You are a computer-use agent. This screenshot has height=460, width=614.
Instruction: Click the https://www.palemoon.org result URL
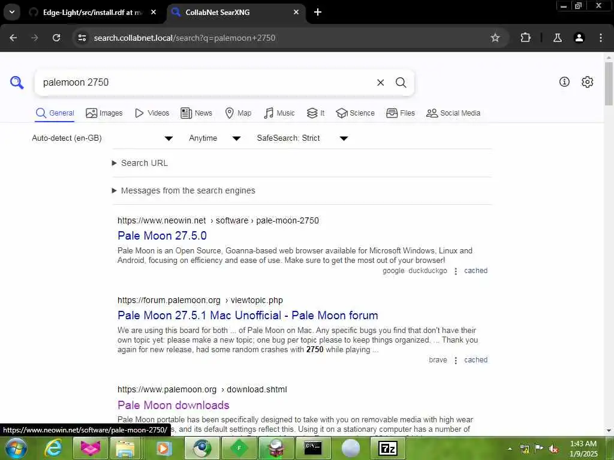click(202, 389)
